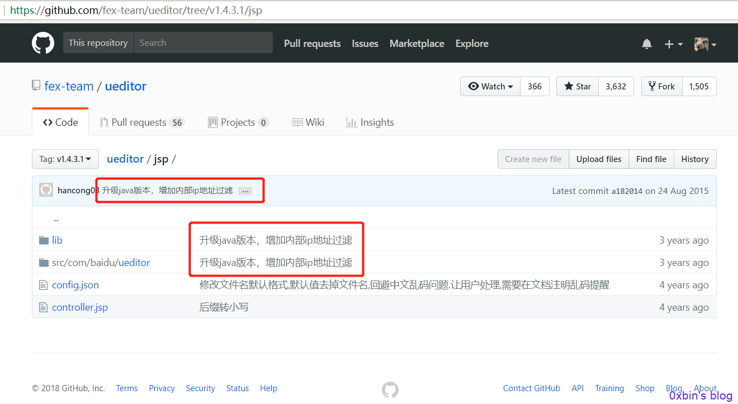Click the repository book icon beside fex-team
Image resolution: width=738 pixels, height=404 pixels.
(36, 86)
